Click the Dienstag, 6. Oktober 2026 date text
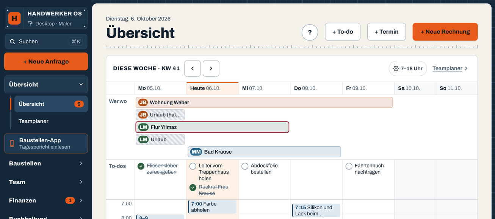 click(138, 19)
